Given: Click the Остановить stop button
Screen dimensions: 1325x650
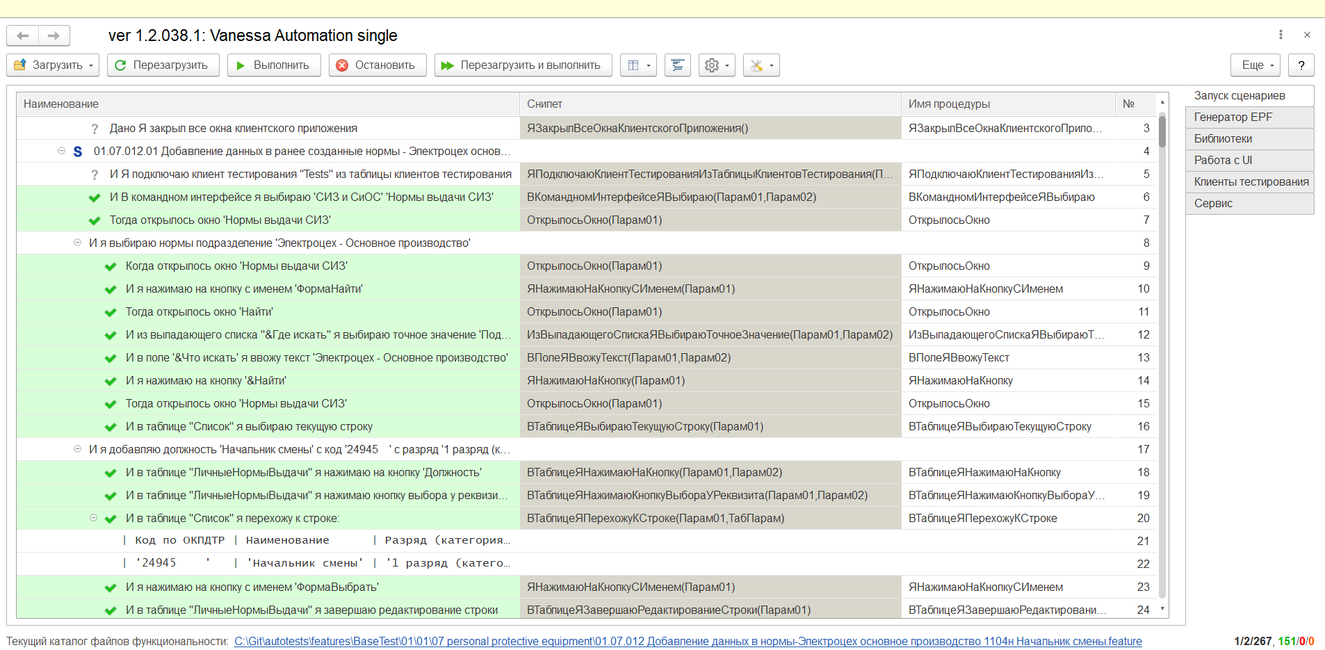Looking at the screenshot, I should coord(376,65).
